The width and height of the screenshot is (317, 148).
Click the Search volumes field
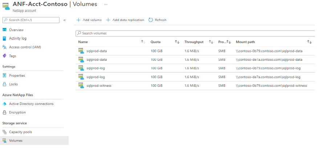click(x=195, y=33)
